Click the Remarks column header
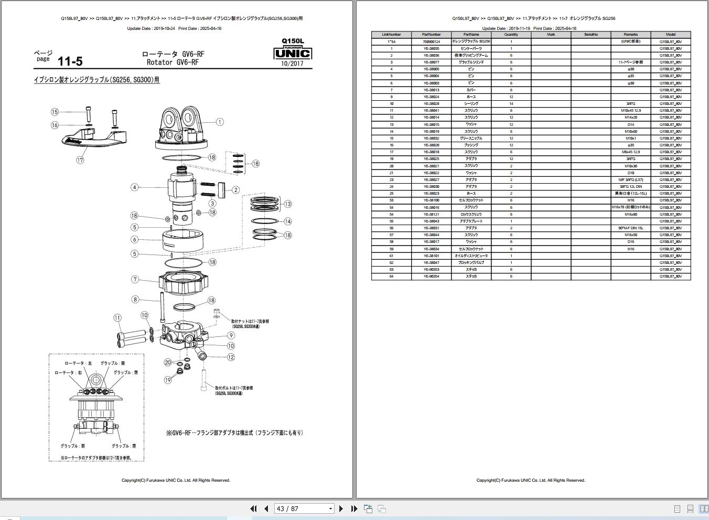Viewport: 709px width, 520px height. pyautogui.click(x=631, y=35)
